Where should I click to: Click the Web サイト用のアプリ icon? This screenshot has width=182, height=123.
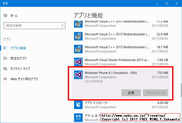[5, 79]
